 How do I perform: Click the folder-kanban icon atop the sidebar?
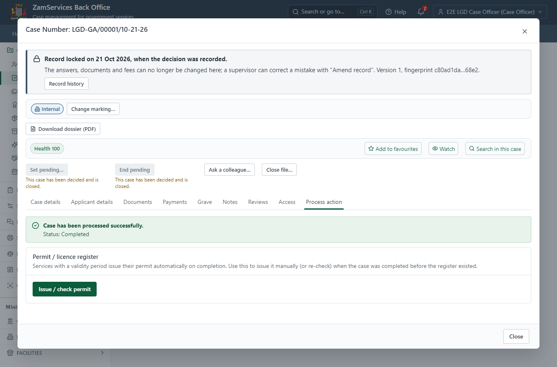[10, 50]
